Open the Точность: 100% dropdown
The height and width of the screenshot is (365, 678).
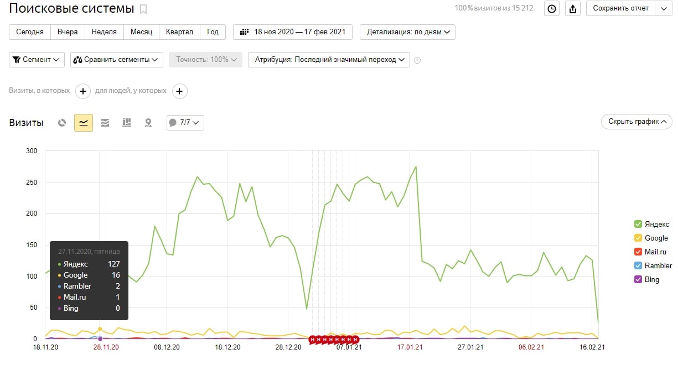pos(205,60)
